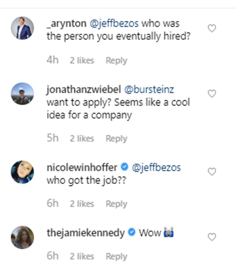
Task: View likes on _arynton's comment
Action: pyautogui.click(x=82, y=60)
